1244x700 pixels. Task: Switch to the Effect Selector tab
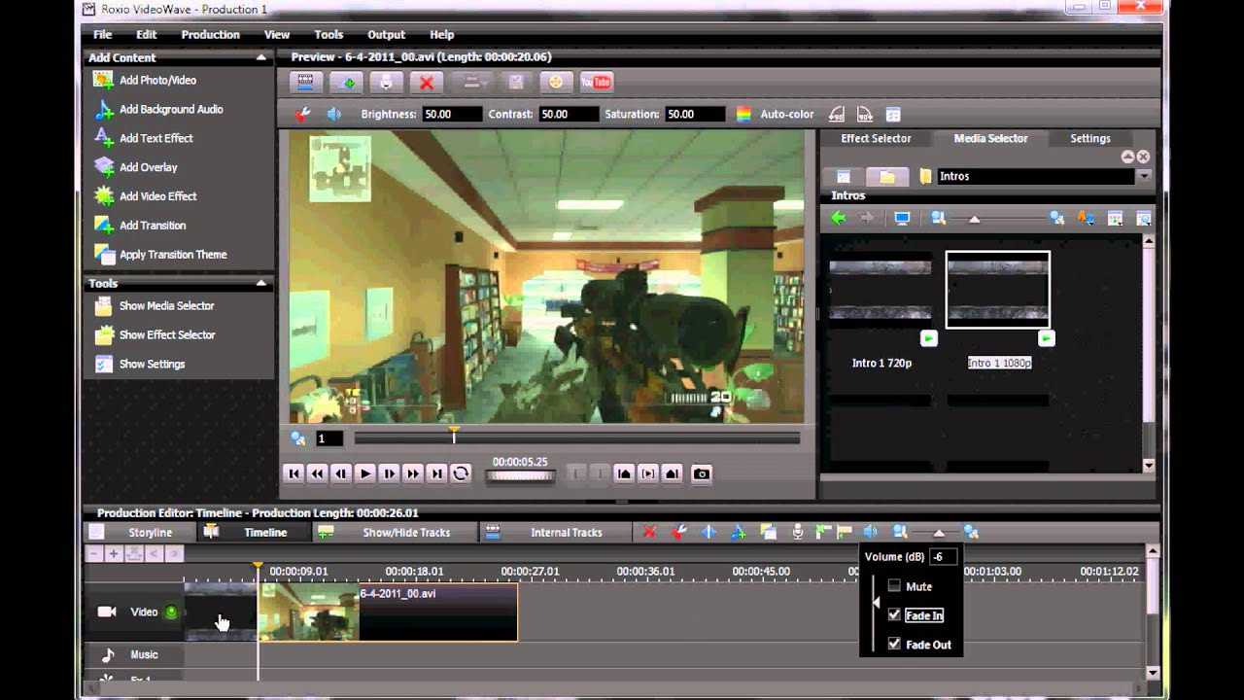click(x=876, y=138)
